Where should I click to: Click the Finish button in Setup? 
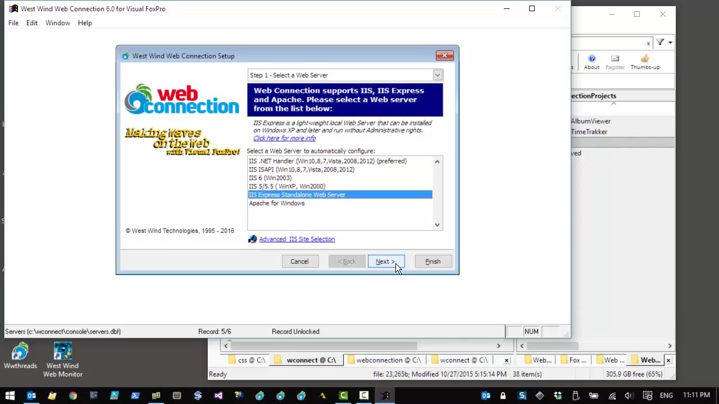433,261
